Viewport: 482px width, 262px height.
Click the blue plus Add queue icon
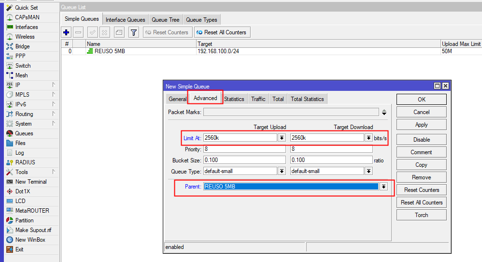coord(67,32)
